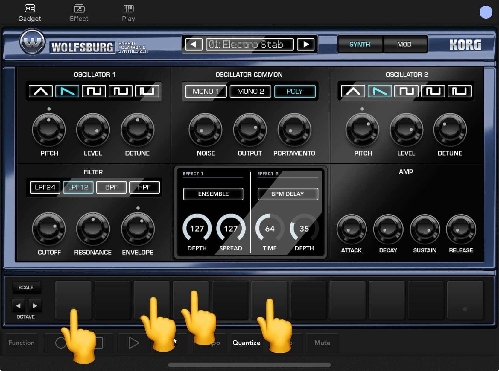The image size is (499, 371).
Task: Click the Gadget icon in top bar
Action: (30, 8)
